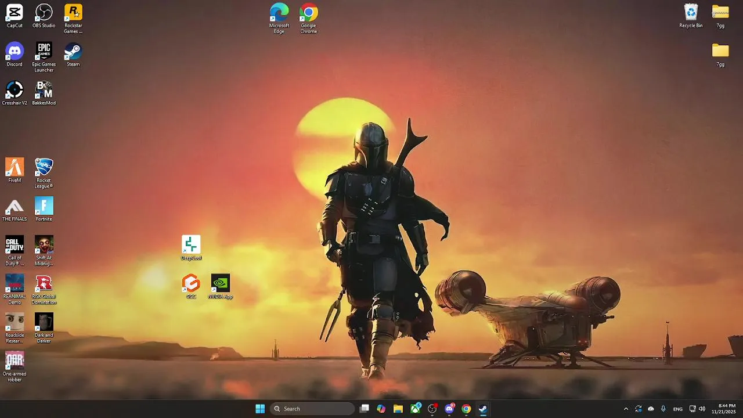743x418 pixels.
Task: Select the NVIDIA App desktop icon
Action: pyautogui.click(x=221, y=287)
